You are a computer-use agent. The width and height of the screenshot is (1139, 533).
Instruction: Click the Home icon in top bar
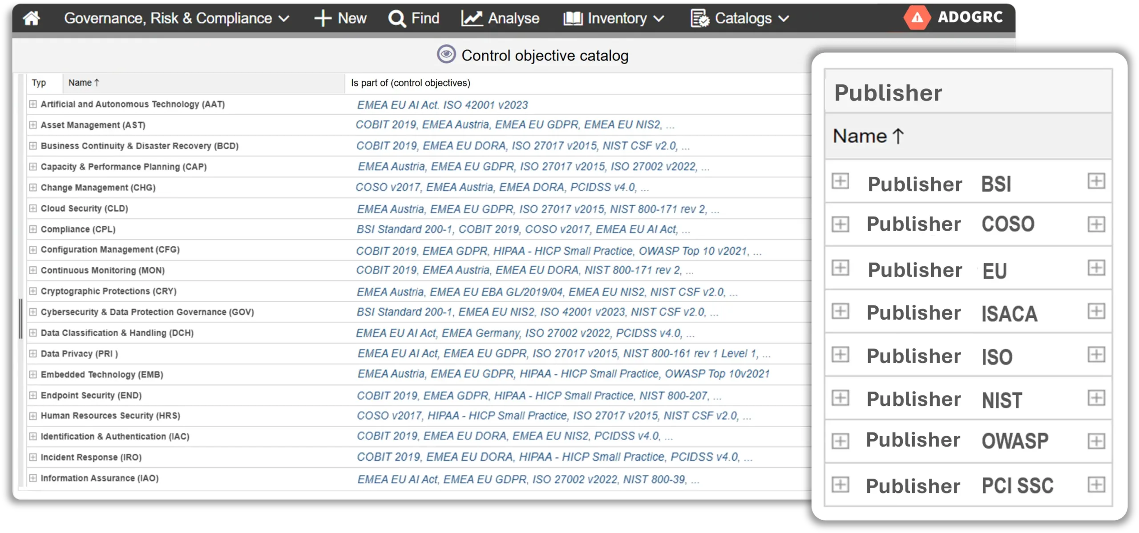click(x=31, y=18)
